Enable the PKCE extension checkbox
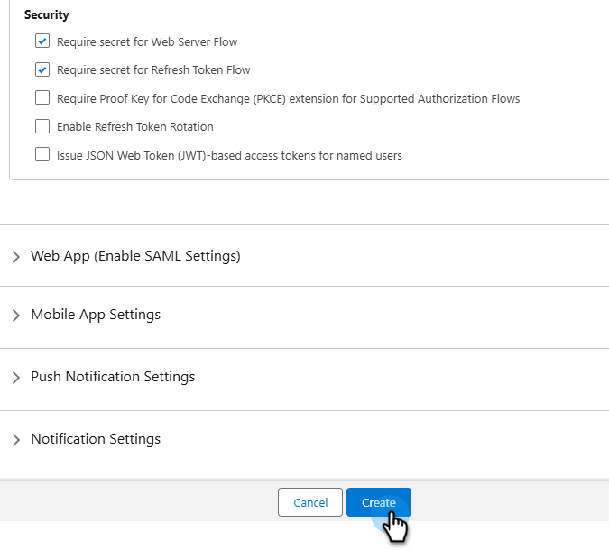 pos(42,98)
